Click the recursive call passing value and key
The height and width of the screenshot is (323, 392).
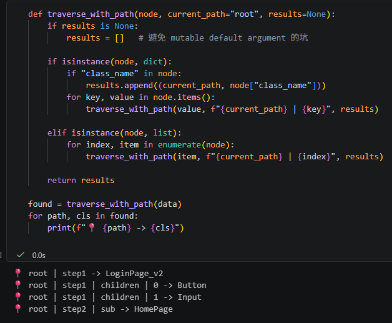pos(232,109)
